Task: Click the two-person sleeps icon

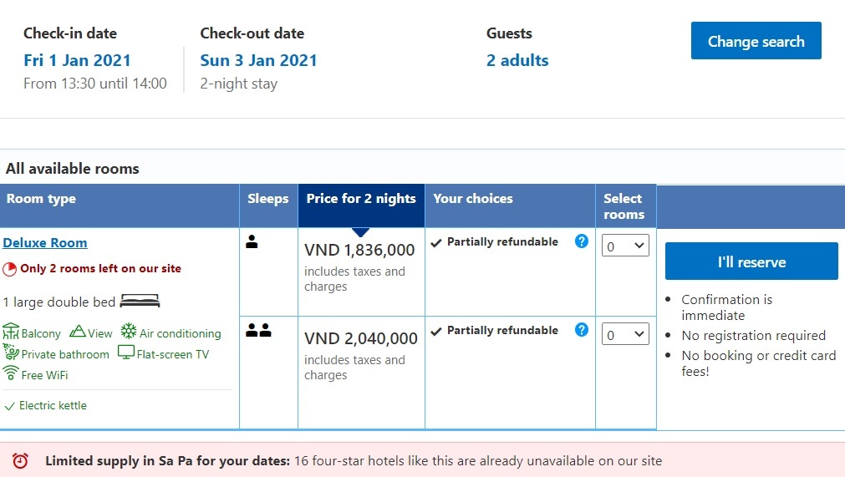Action: click(x=258, y=331)
